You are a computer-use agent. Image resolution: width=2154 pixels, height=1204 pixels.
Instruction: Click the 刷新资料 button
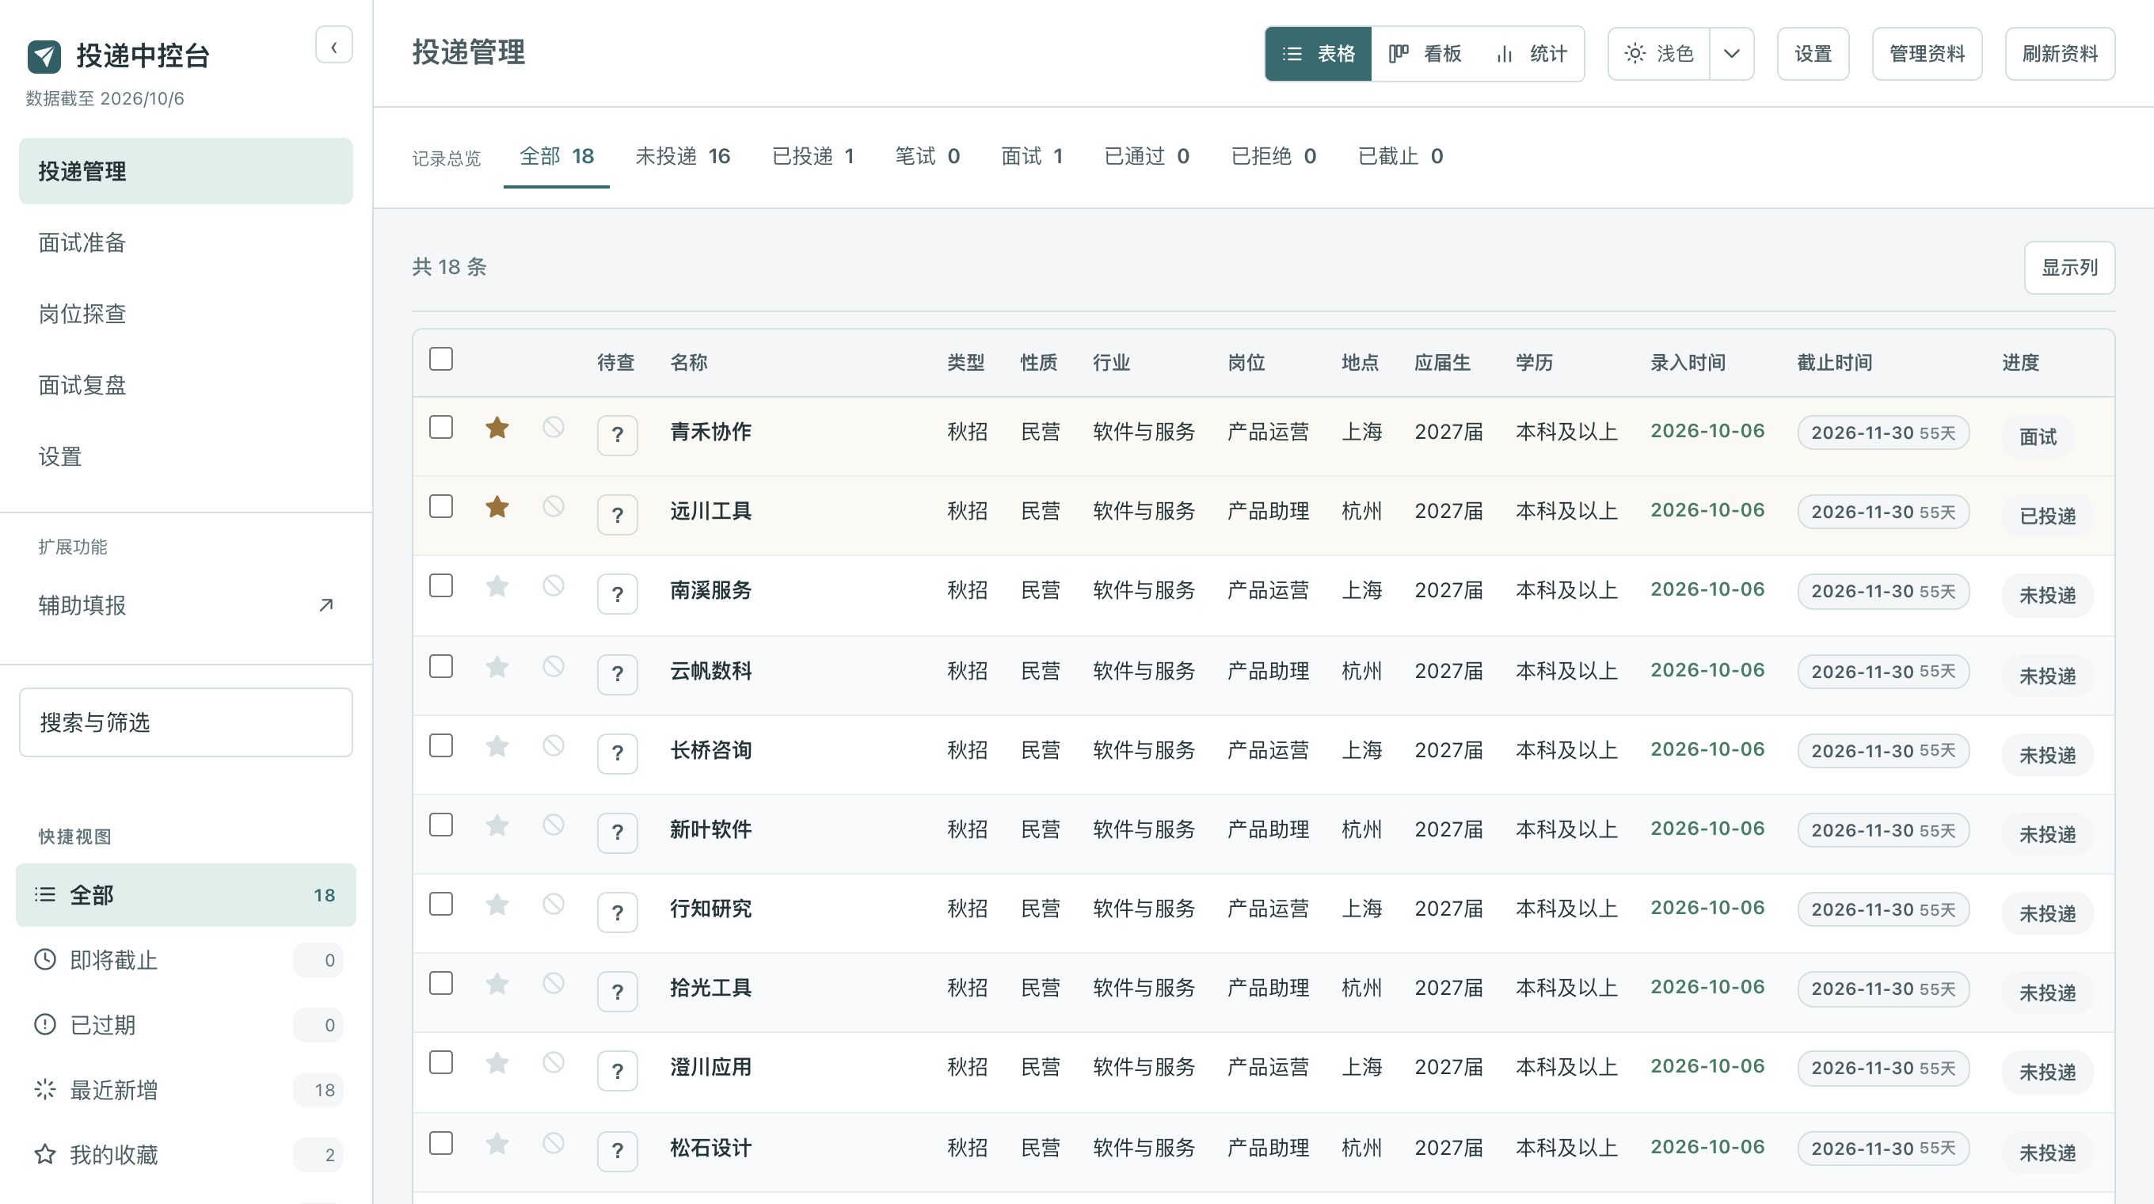tap(2061, 55)
